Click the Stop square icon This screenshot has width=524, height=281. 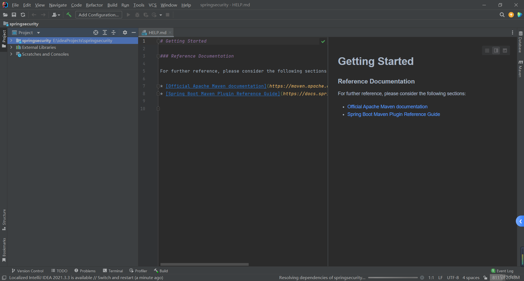pyautogui.click(x=168, y=15)
